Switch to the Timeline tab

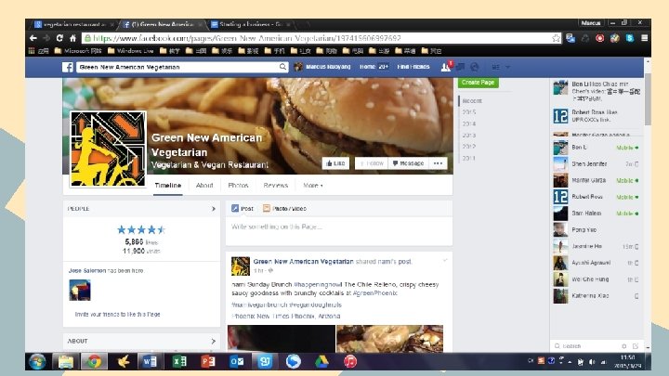pyautogui.click(x=168, y=186)
